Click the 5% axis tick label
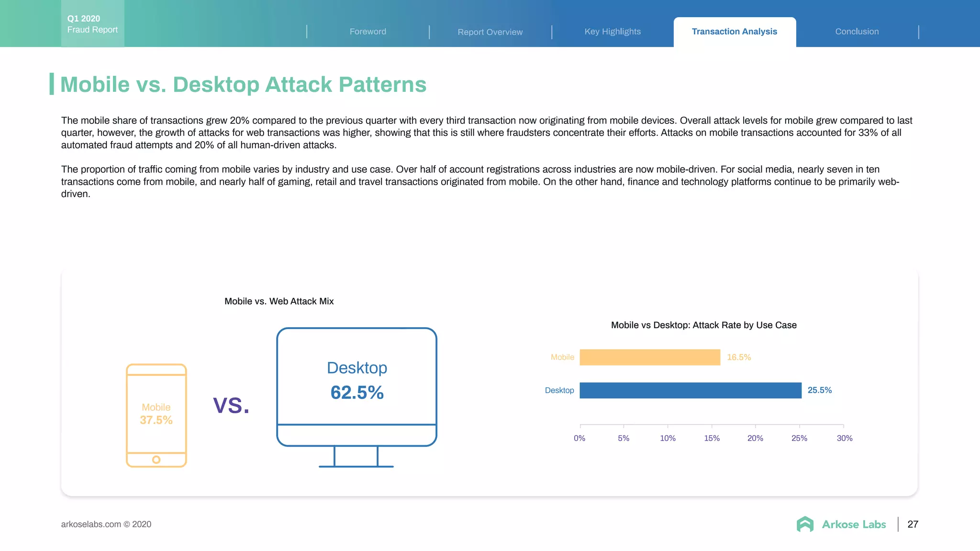980x551 pixels. click(624, 438)
